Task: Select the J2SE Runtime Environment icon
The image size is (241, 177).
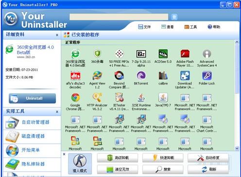Action: coord(141,97)
